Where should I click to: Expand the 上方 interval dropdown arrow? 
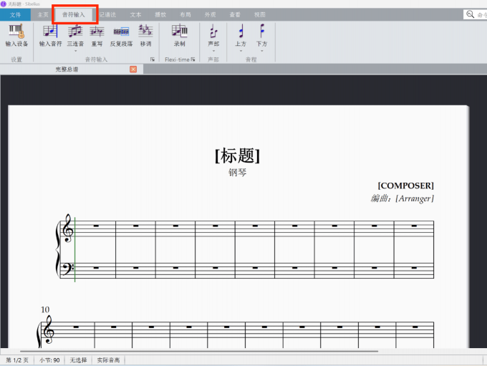[x=241, y=51]
